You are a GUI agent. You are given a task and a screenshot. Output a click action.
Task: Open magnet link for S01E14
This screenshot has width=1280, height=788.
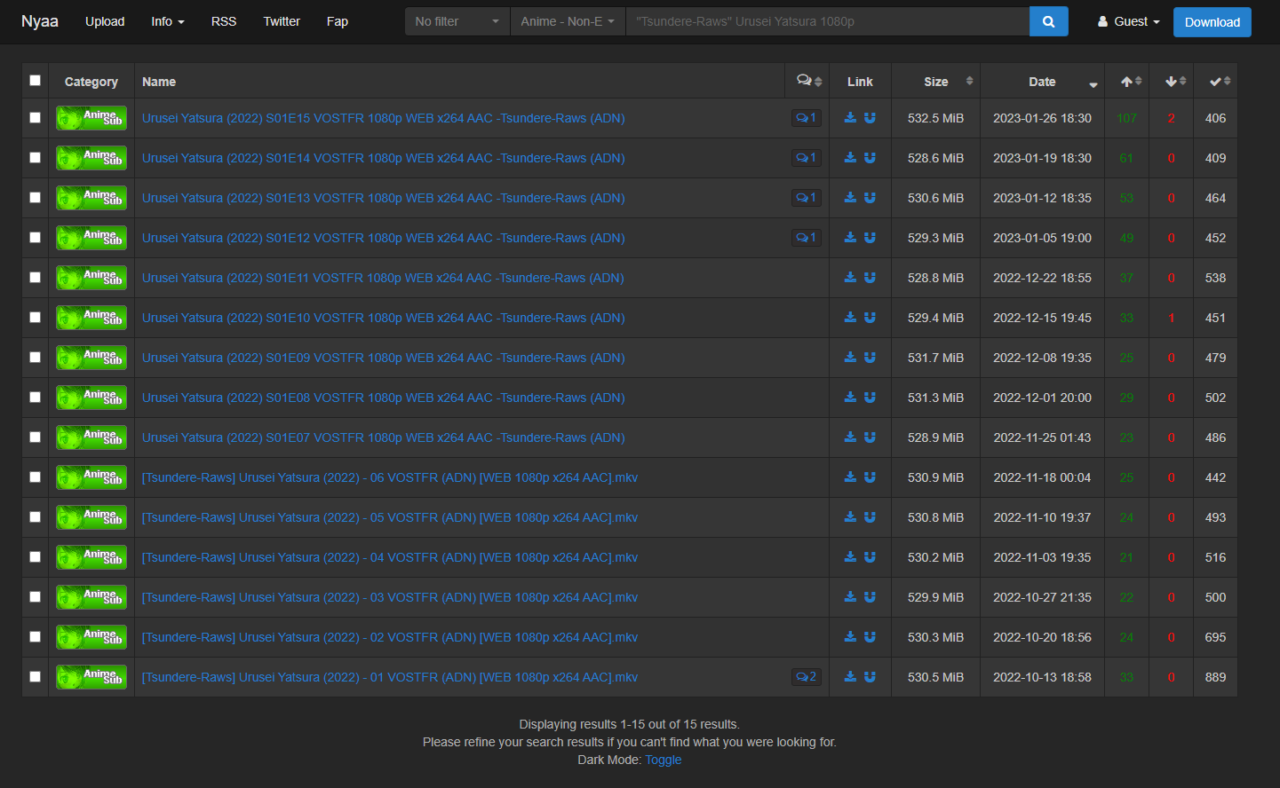(870, 158)
